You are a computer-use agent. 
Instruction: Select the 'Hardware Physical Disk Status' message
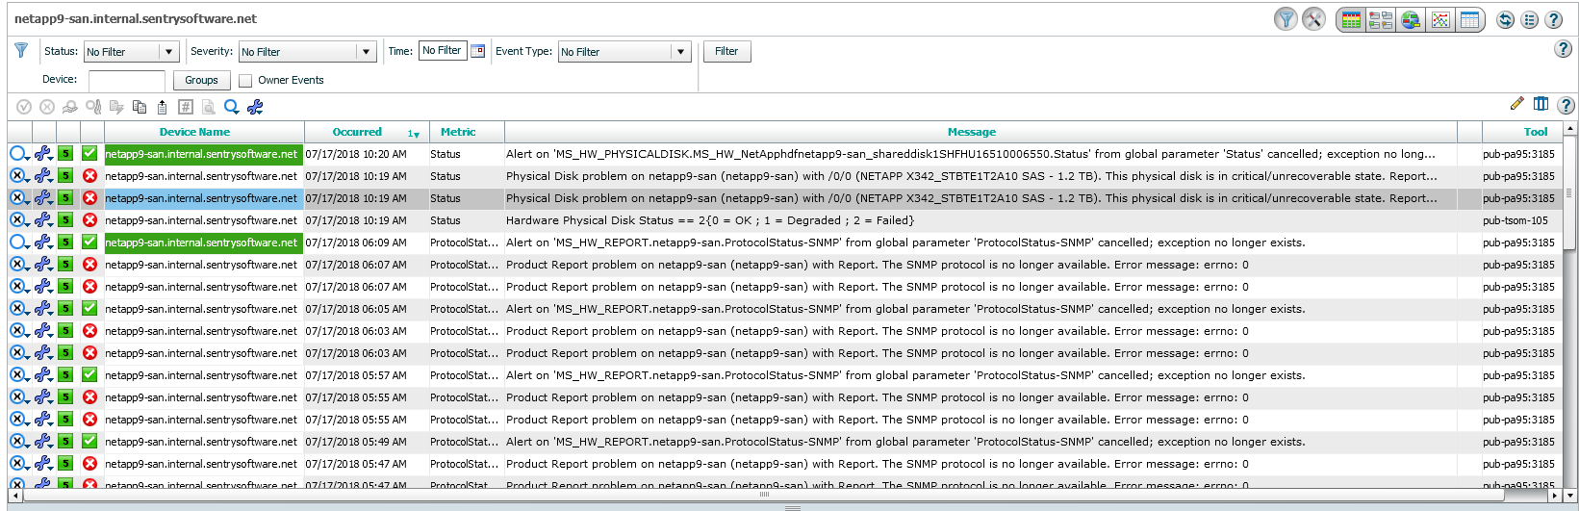[710, 220]
